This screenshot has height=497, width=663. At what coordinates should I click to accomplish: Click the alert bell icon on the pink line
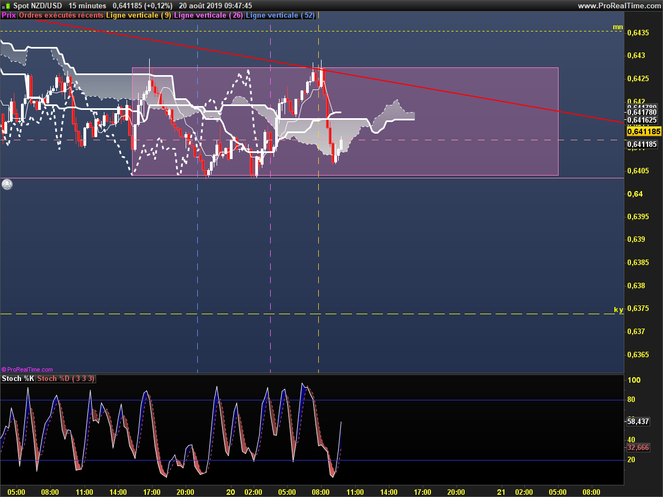[x=7, y=184]
